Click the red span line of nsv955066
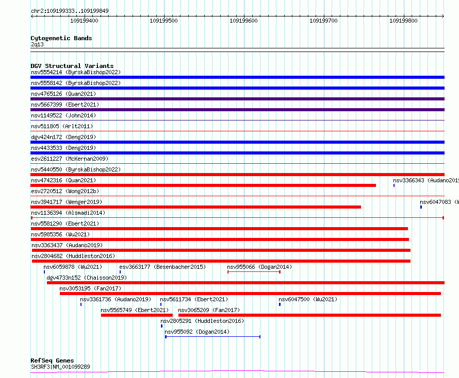Image resolution: width=459 pixels, height=378 pixels. [x=254, y=272]
